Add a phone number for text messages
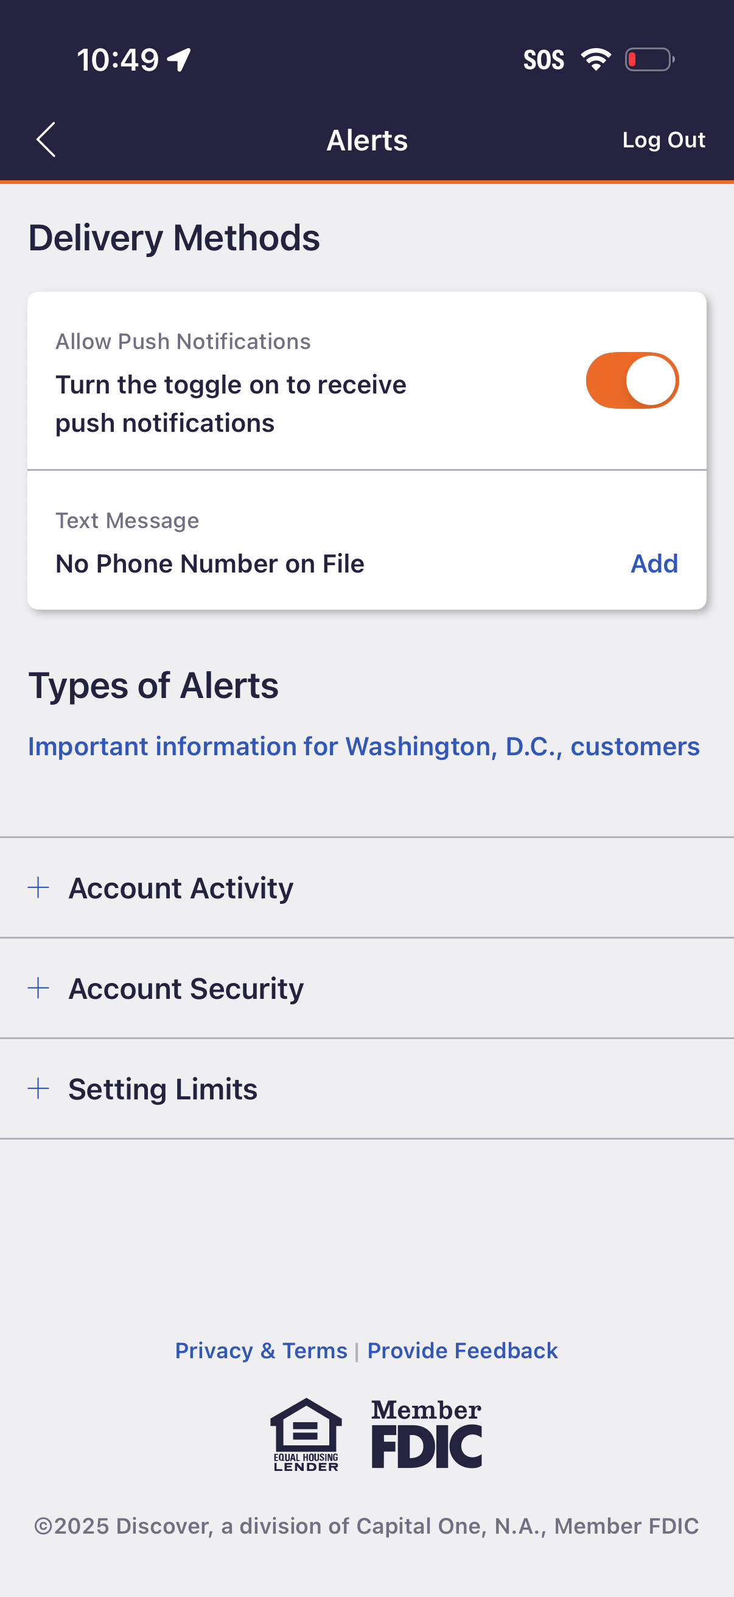This screenshot has width=734, height=1597. (654, 563)
